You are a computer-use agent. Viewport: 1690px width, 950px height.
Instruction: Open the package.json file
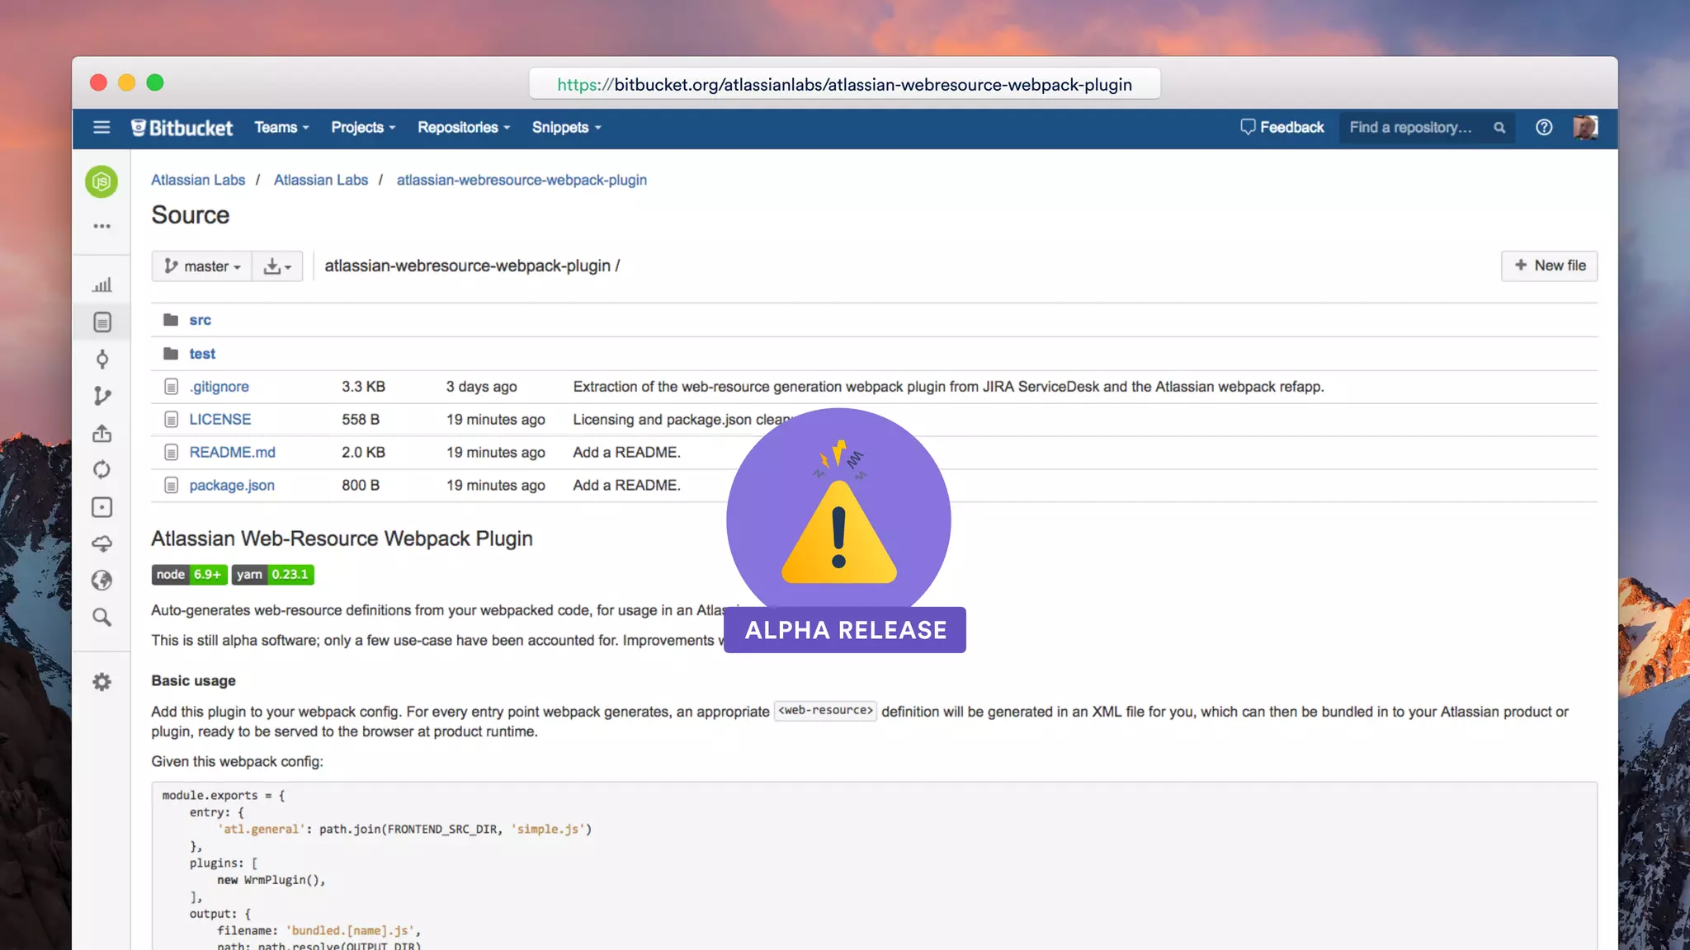[232, 486]
